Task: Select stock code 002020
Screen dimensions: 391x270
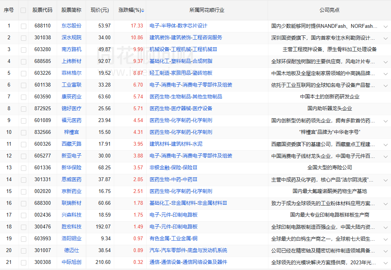Action: [42, 191]
